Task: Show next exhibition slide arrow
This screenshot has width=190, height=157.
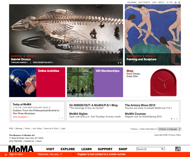Action: (121, 63)
